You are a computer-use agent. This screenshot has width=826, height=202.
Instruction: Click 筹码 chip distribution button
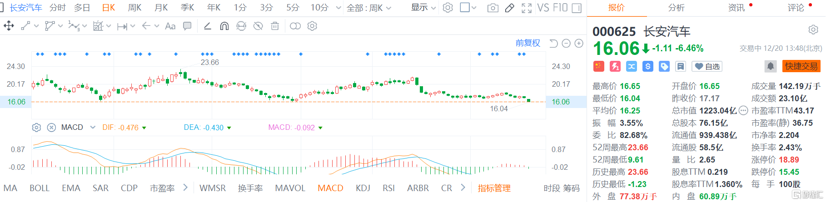pyautogui.click(x=572, y=188)
